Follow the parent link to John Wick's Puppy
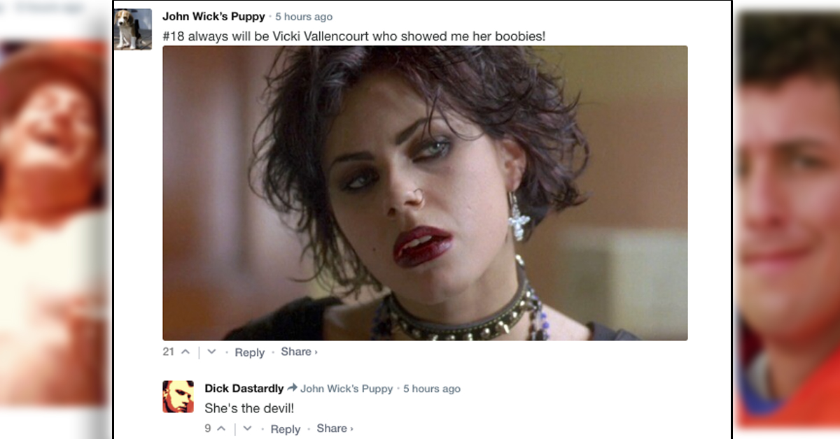 [x=346, y=389]
